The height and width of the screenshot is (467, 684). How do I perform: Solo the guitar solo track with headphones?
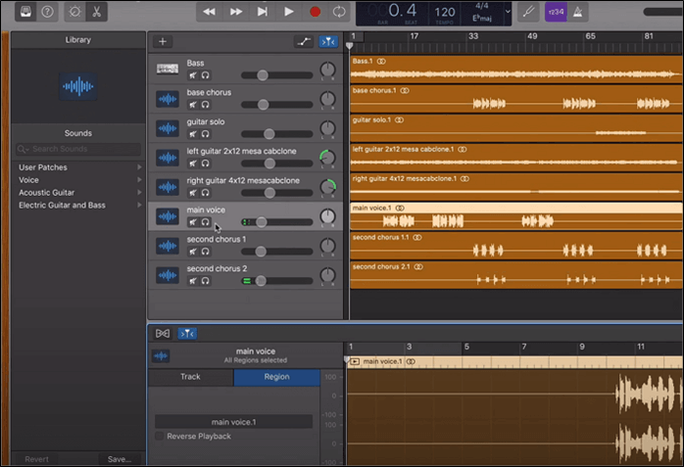coord(206,133)
